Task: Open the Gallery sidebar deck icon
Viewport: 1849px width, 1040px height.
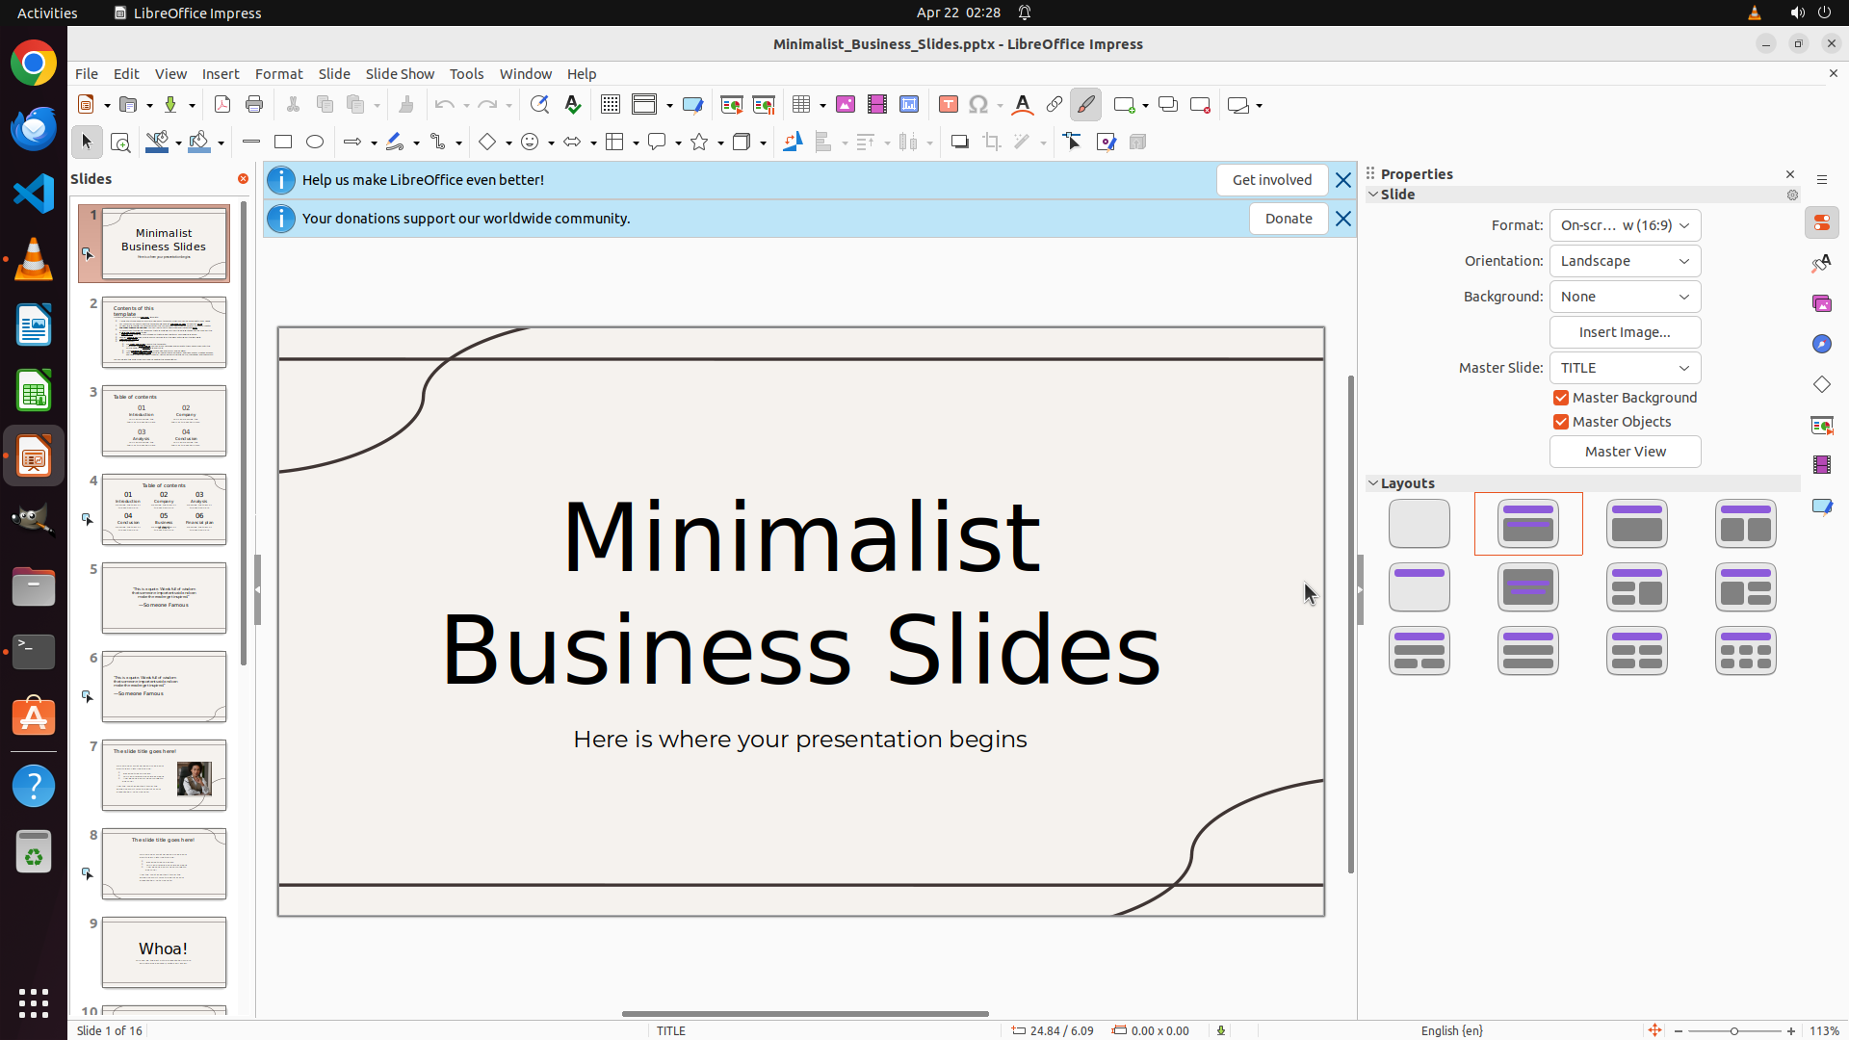Action: 1822,303
